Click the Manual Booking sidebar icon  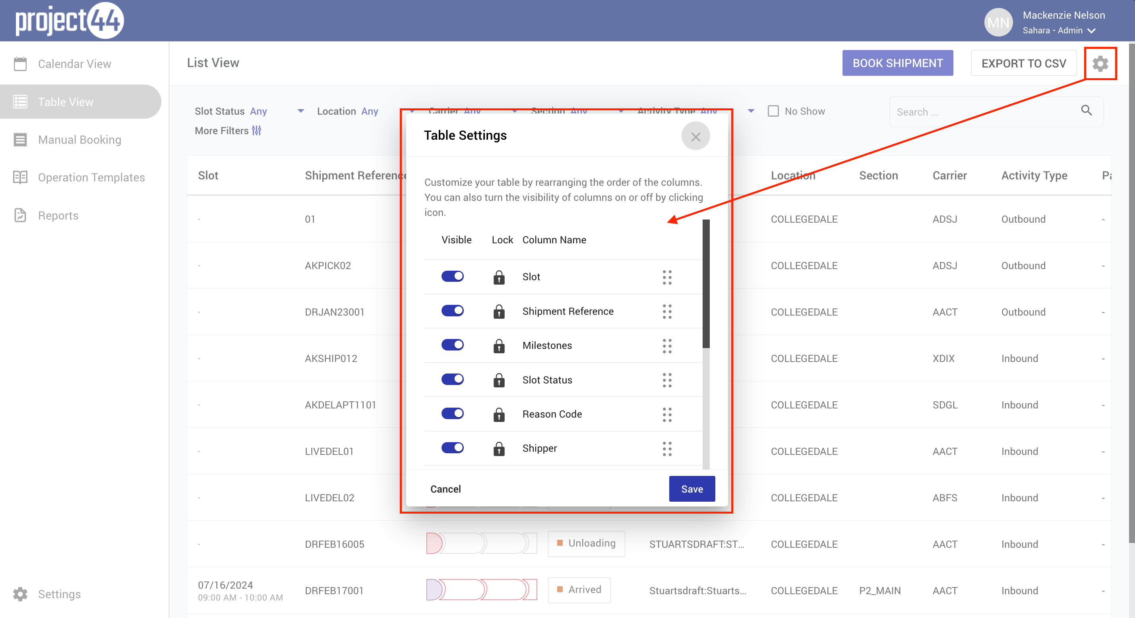pos(20,140)
